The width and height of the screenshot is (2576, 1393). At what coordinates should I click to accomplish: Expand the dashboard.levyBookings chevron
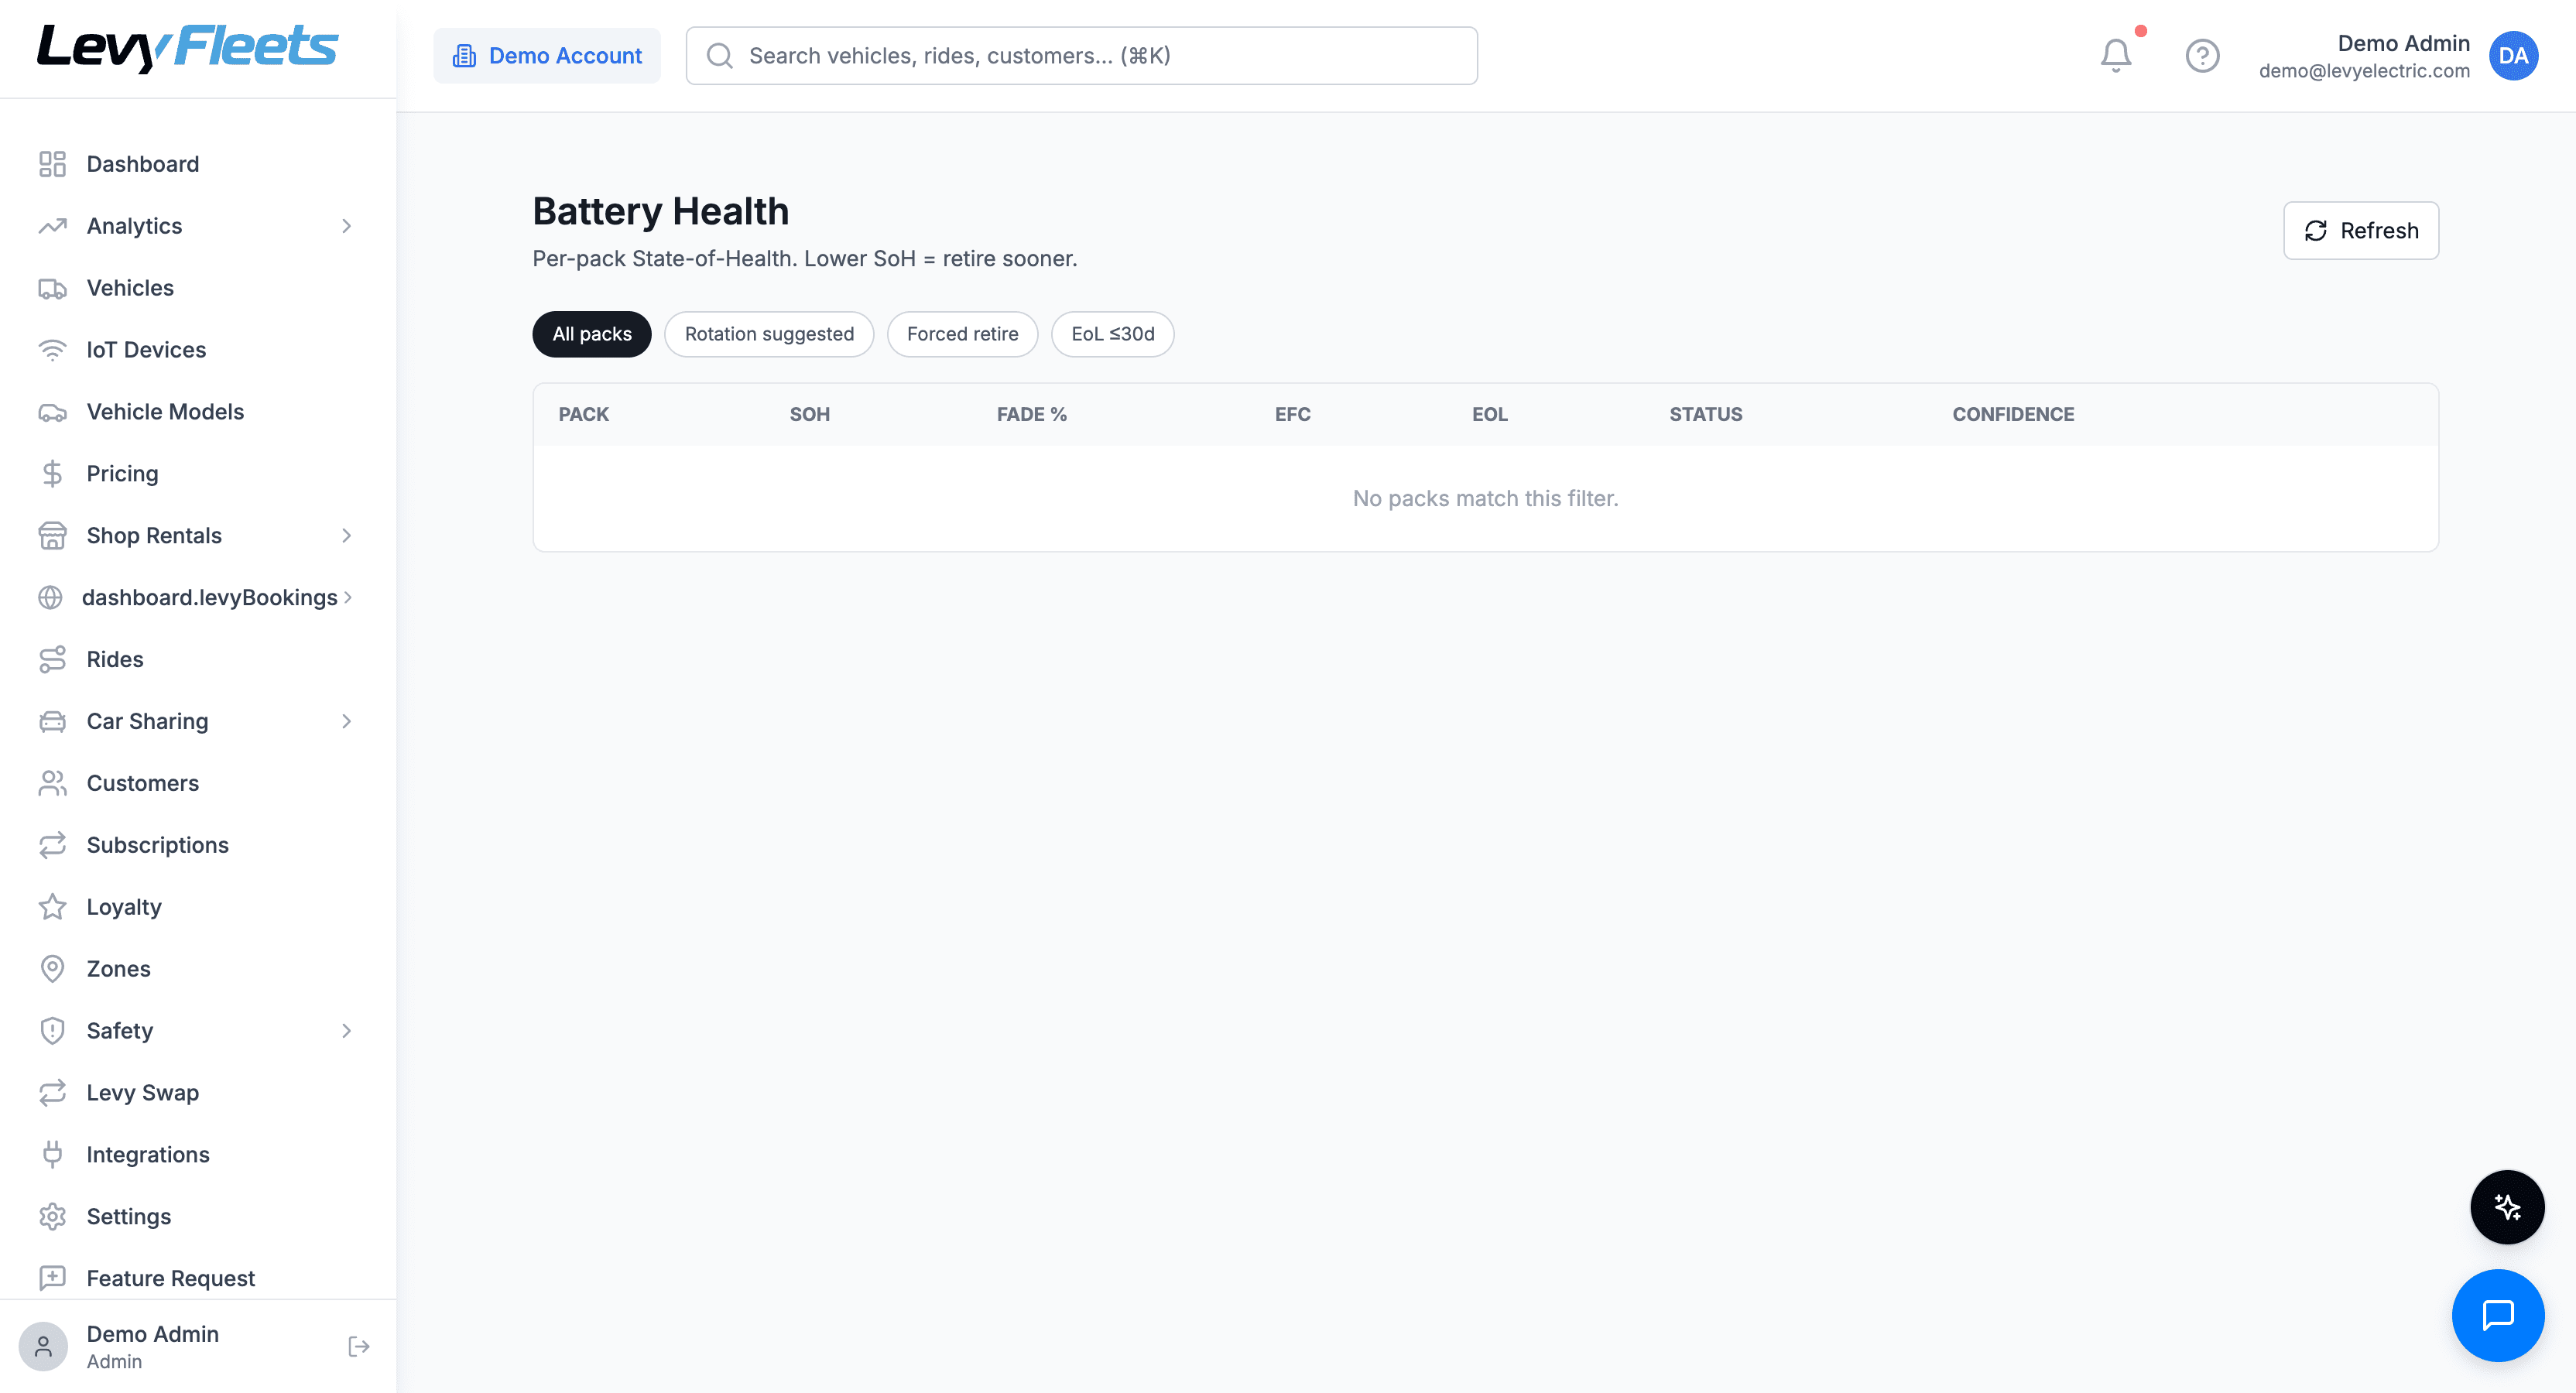pos(347,598)
